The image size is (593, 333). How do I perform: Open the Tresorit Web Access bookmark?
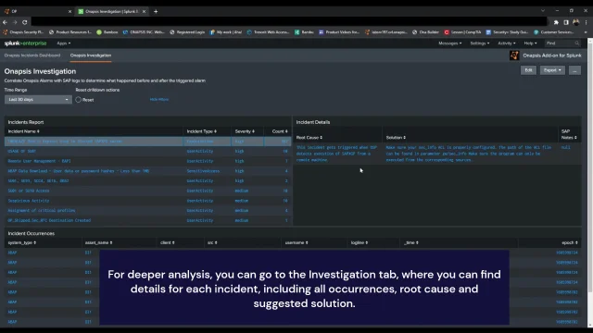269,32
